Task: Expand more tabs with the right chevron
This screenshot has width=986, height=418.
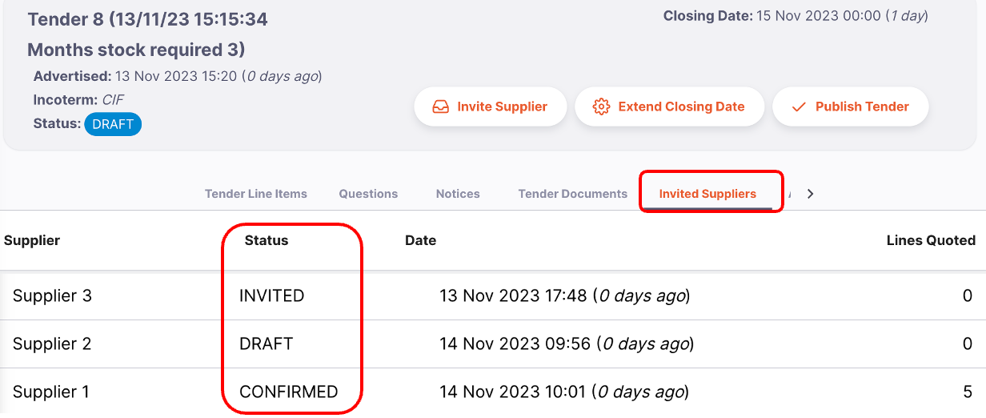Action: pos(810,194)
